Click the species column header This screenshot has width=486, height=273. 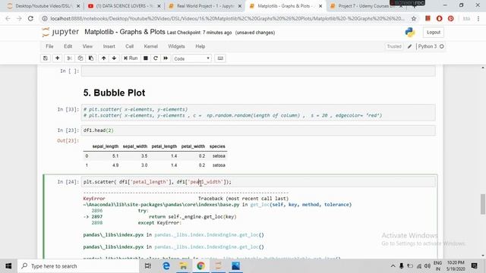(217, 146)
